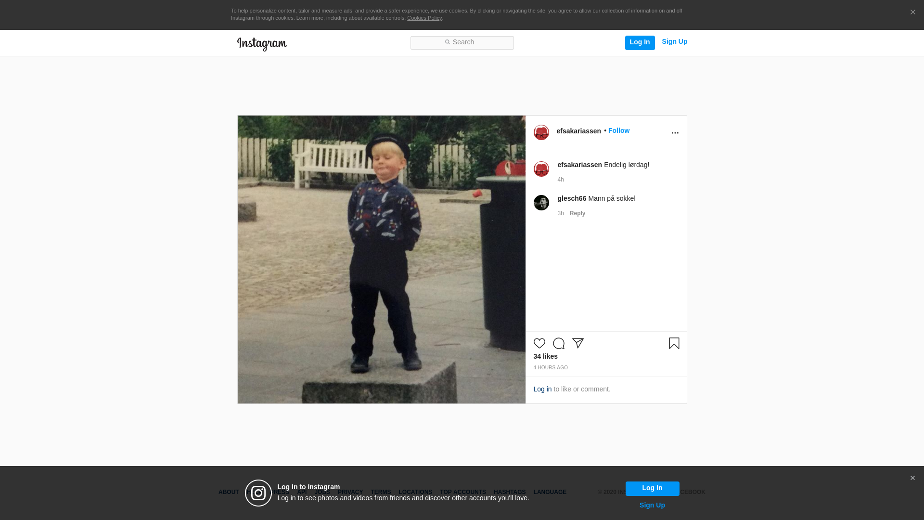Open TOP ACCOUNTS footer link

(x=463, y=492)
